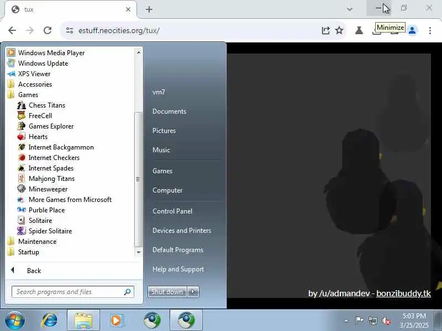
Task: Follow the bonzibuddy.tk link
Action: pos(403,293)
